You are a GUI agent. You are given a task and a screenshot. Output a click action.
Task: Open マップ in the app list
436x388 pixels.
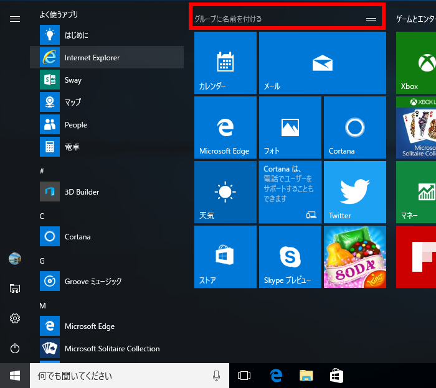107,102
